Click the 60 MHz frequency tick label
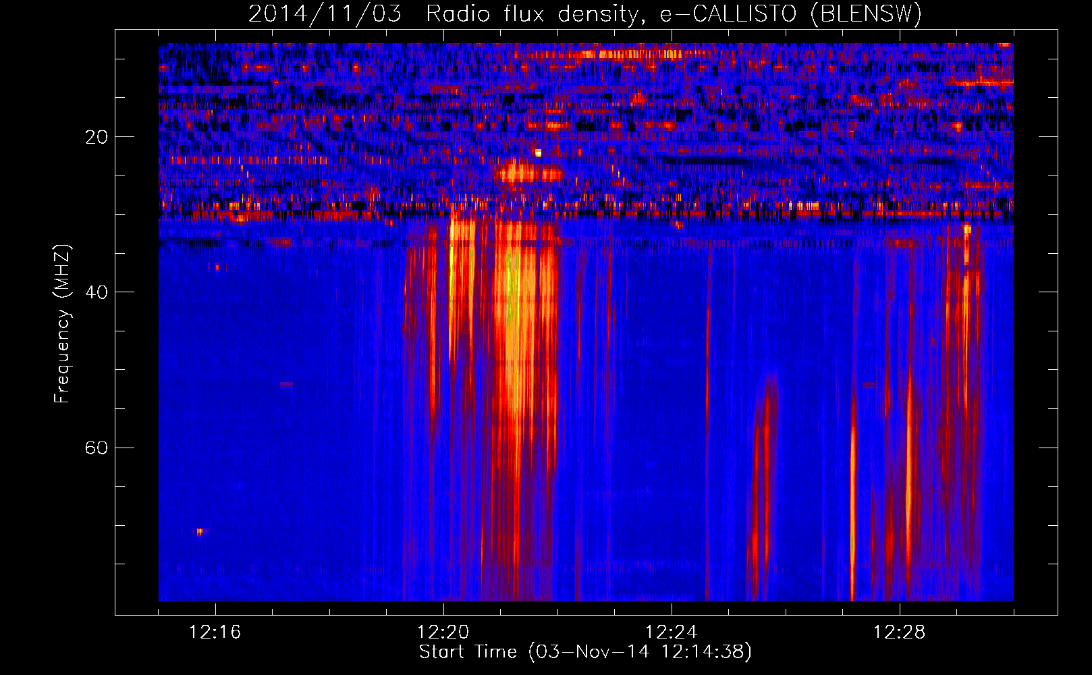This screenshot has width=1092, height=675. (97, 448)
